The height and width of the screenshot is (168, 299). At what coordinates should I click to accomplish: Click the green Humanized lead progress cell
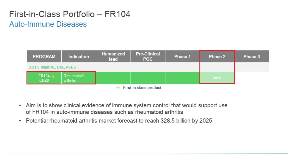113,78
